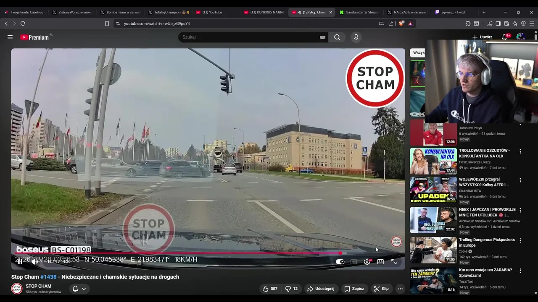Click the search magnifier button
The height and width of the screenshot is (302, 538).
coord(337,37)
